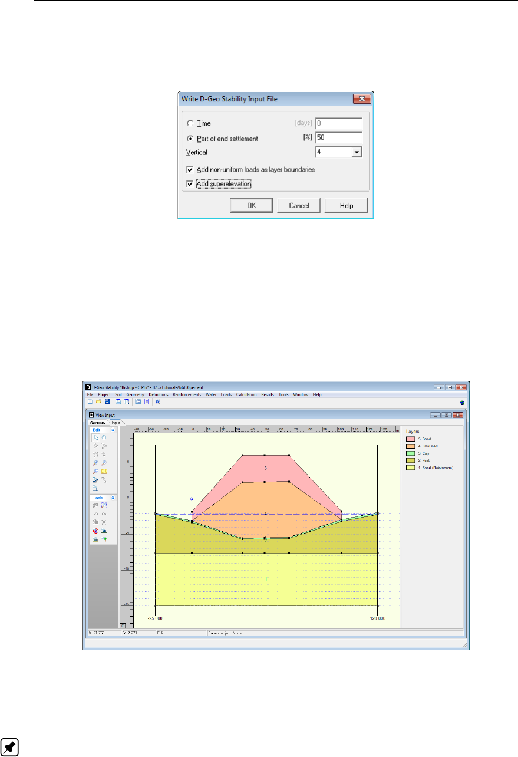
Task: Open the Loads menu
Action: (x=226, y=394)
